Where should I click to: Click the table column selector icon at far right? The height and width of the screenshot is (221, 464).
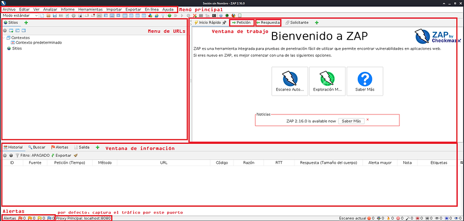coord(462,163)
